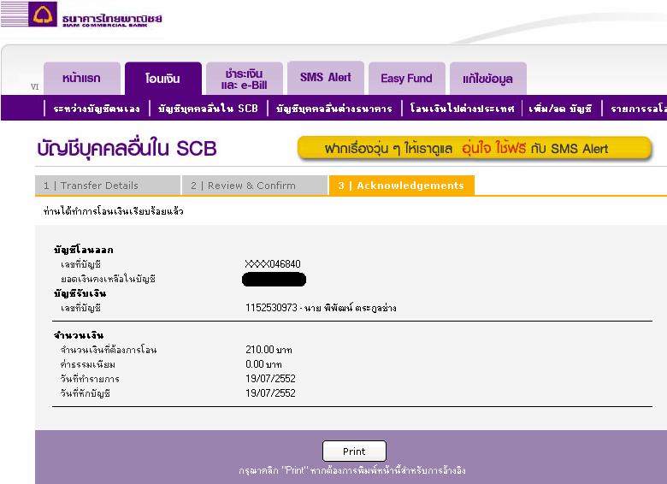Open the หน้าแรก home tab
The width and height of the screenshot is (667, 484).
(x=82, y=79)
